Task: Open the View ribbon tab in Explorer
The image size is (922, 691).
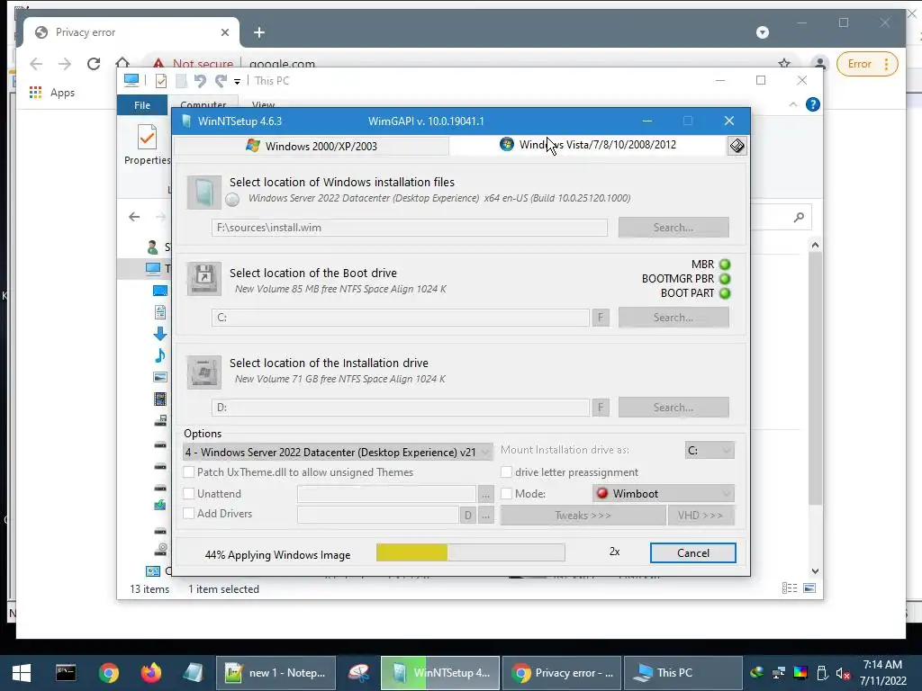Action: [263, 104]
